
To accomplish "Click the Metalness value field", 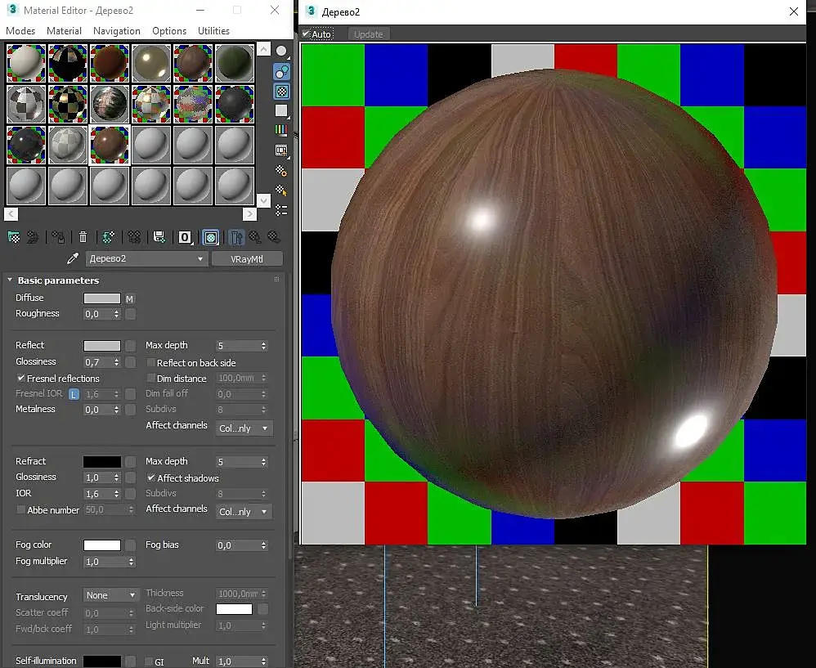I will (98, 410).
